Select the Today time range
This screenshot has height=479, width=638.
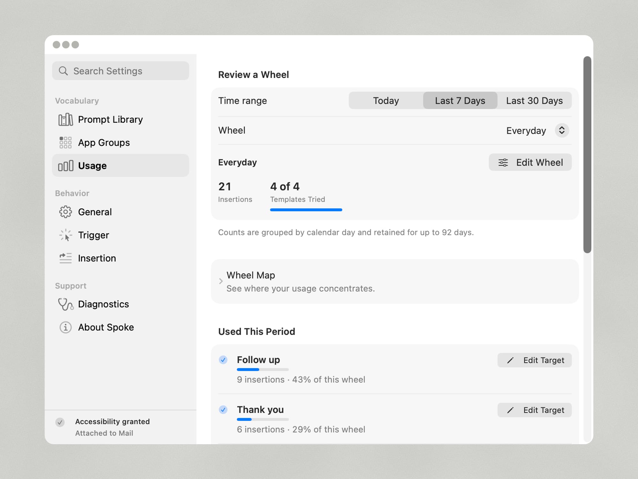(x=386, y=101)
